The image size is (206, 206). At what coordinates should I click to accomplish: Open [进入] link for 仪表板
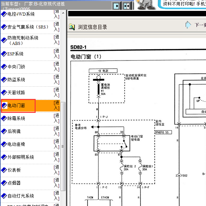click(57, 170)
